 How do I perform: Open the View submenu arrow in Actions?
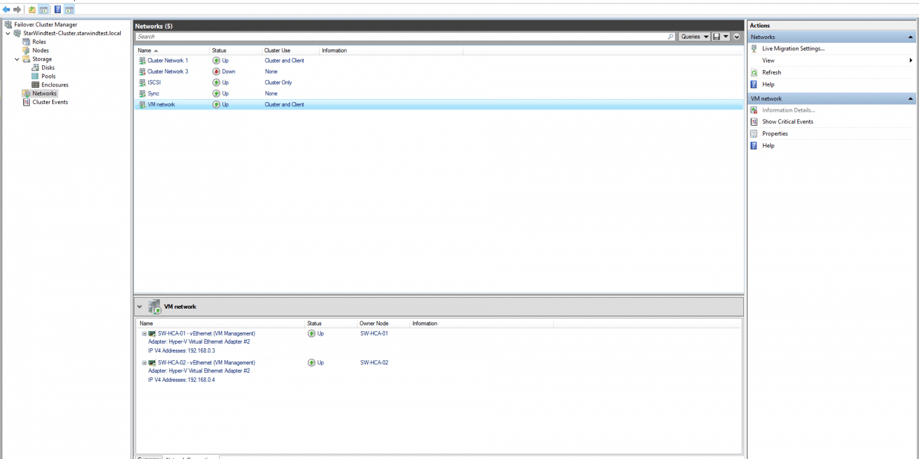pos(911,61)
